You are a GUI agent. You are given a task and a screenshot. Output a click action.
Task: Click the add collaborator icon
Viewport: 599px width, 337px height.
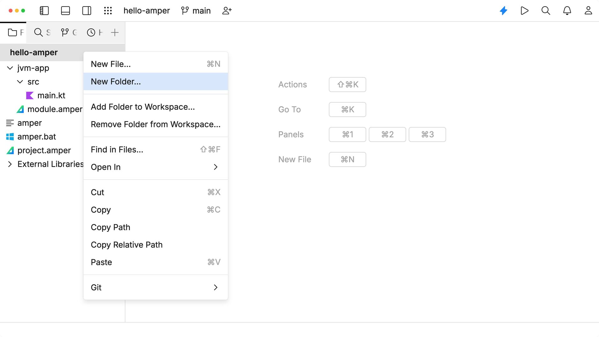(227, 11)
